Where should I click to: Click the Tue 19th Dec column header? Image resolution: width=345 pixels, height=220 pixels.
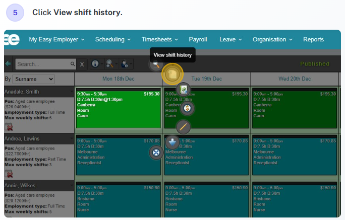point(206,79)
